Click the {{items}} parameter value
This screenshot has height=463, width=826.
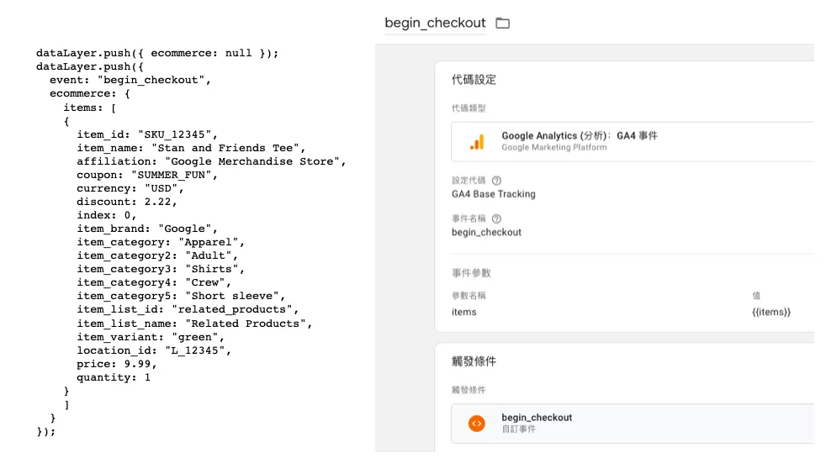tap(771, 312)
